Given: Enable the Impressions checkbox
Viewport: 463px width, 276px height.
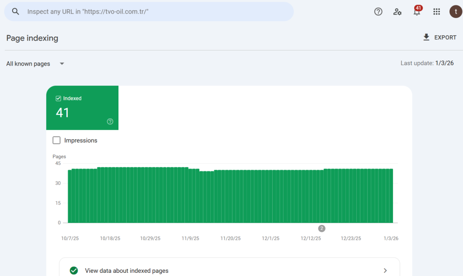Looking at the screenshot, I should click(57, 140).
